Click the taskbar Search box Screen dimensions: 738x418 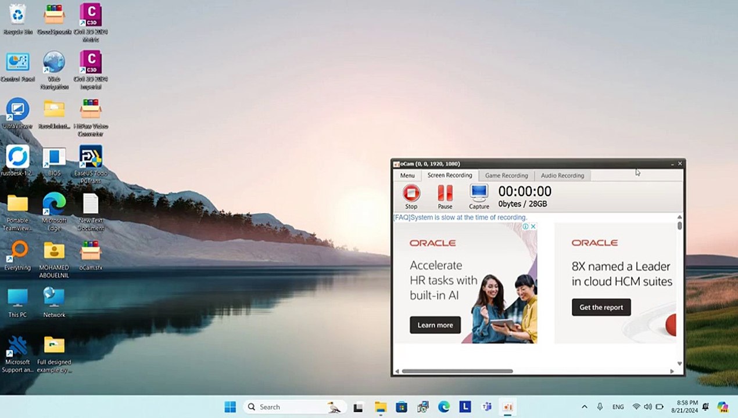click(295, 407)
